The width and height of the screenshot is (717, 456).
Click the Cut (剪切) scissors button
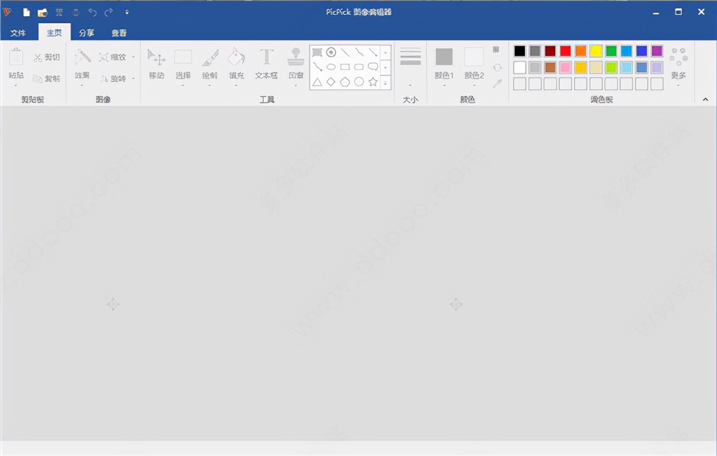[47, 57]
